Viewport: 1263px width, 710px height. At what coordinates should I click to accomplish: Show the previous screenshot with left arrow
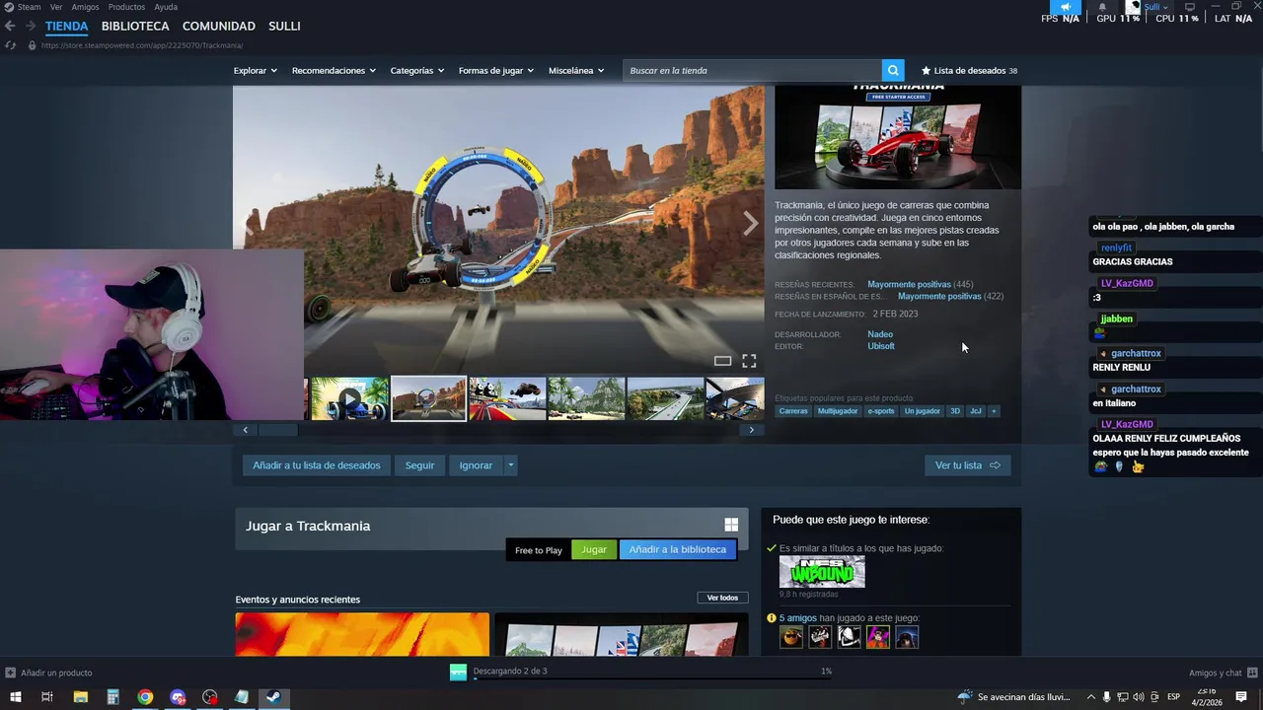[x=249, y=225]
